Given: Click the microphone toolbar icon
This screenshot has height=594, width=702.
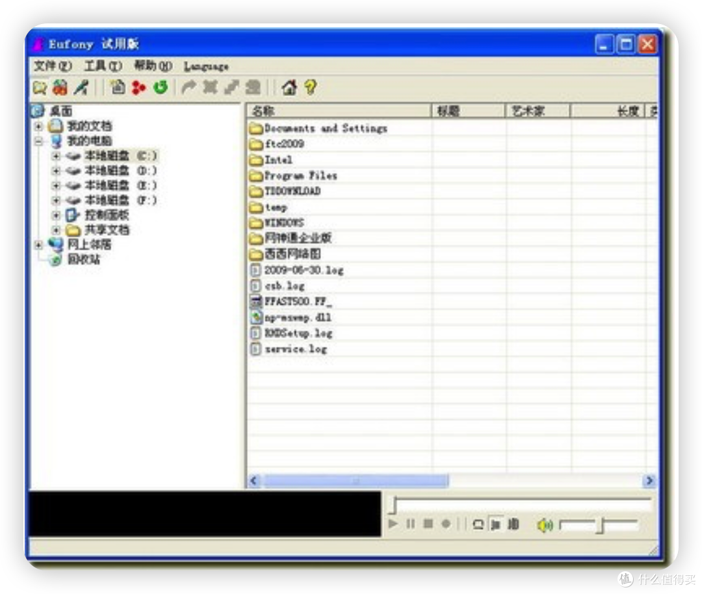Looking at the screenshot, I should click(81, 88).
